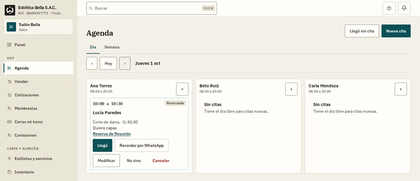Click the Agenda scissors icon in sidebar
The width and height of the screenshot is (420, 181).
click(9, 68)
